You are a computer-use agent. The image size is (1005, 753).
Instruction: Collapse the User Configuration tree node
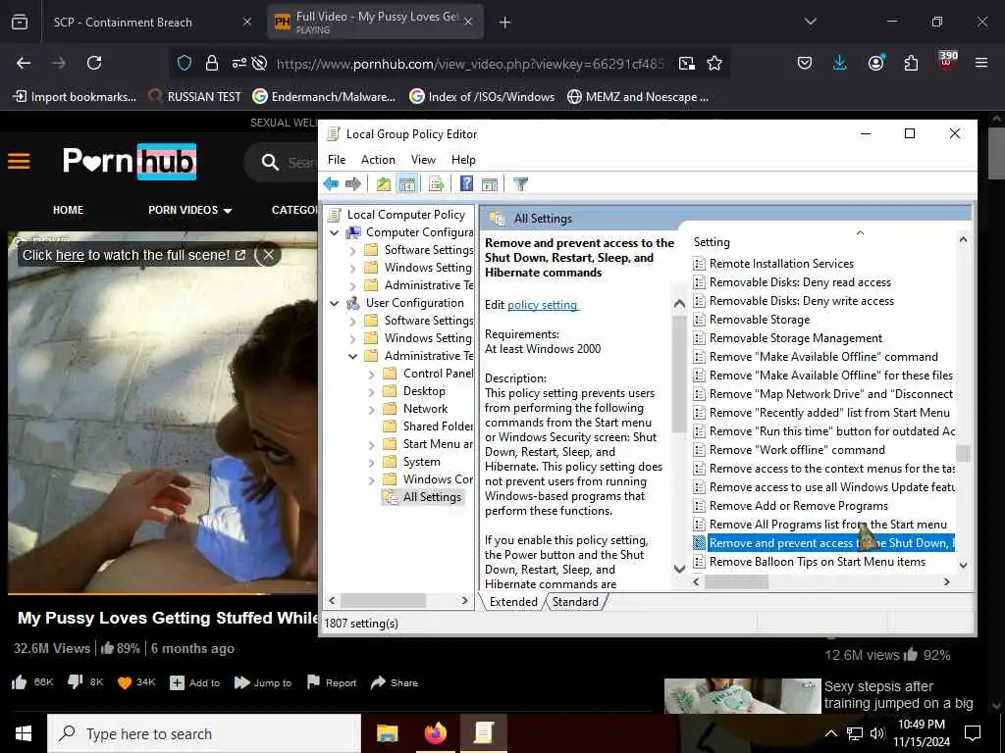(x=335, y=304)
